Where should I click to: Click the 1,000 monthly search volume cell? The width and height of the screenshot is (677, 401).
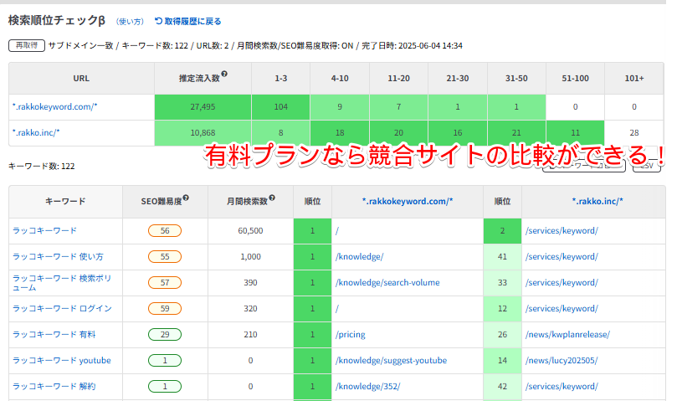pos(250,257)
